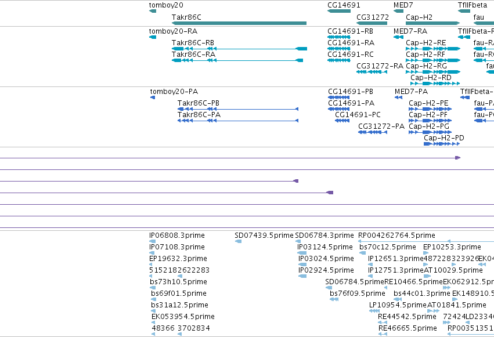Viewport: 494px width, 337px height.
Task: Select the Takr86C-RA transcript model
Action: tap(237, 60)
